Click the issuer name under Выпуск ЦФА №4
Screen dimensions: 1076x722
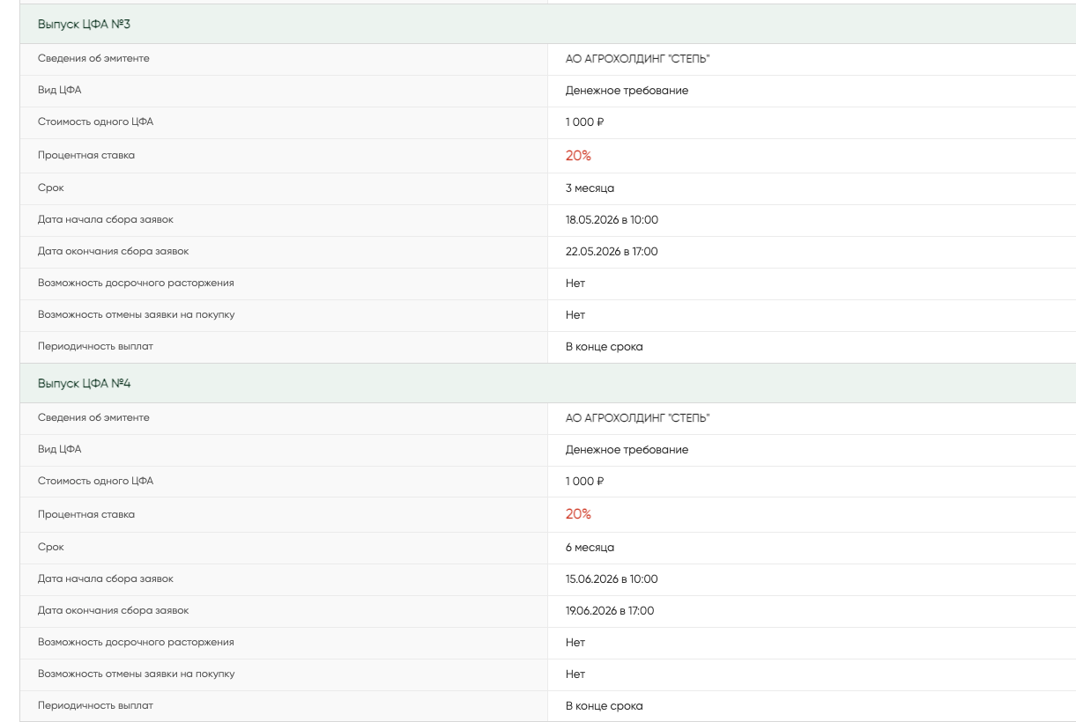tap(637, 418)
